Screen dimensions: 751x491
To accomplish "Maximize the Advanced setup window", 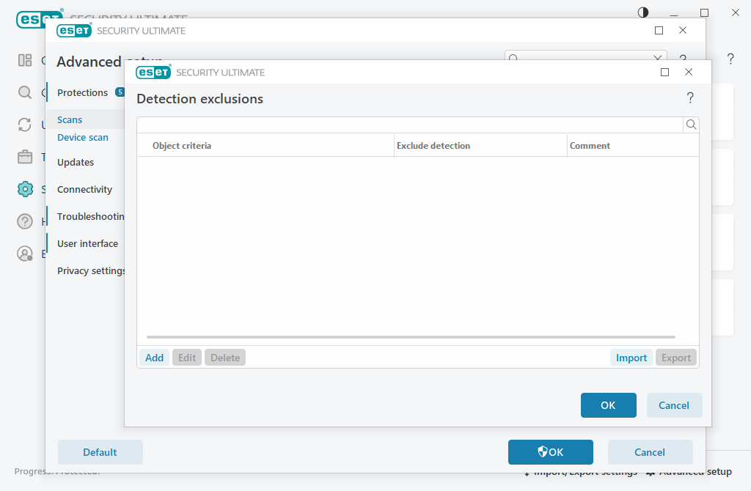I will point(659,31).
